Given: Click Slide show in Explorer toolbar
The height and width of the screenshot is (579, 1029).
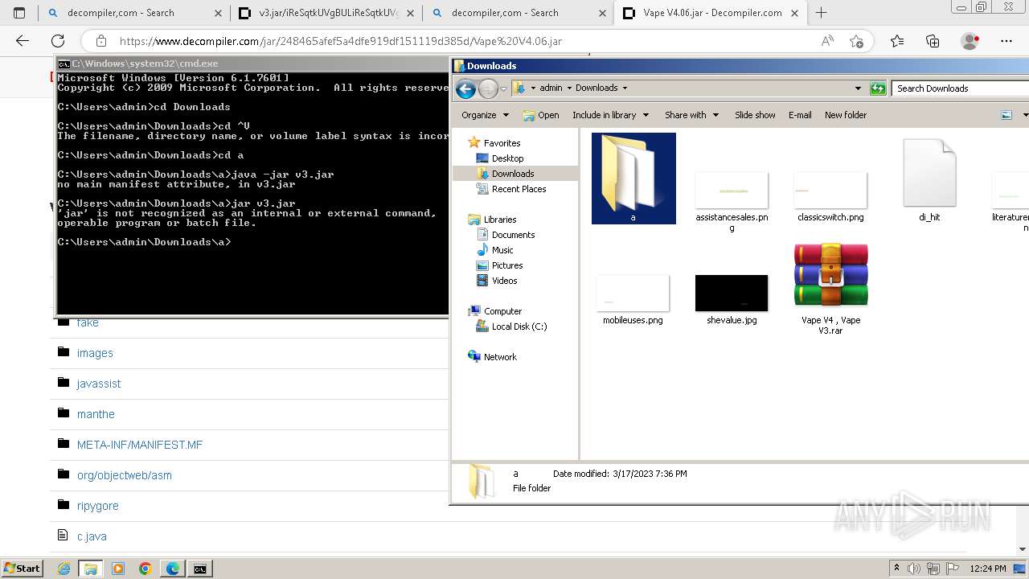Looking at the screenshot, I should [755, 115].
